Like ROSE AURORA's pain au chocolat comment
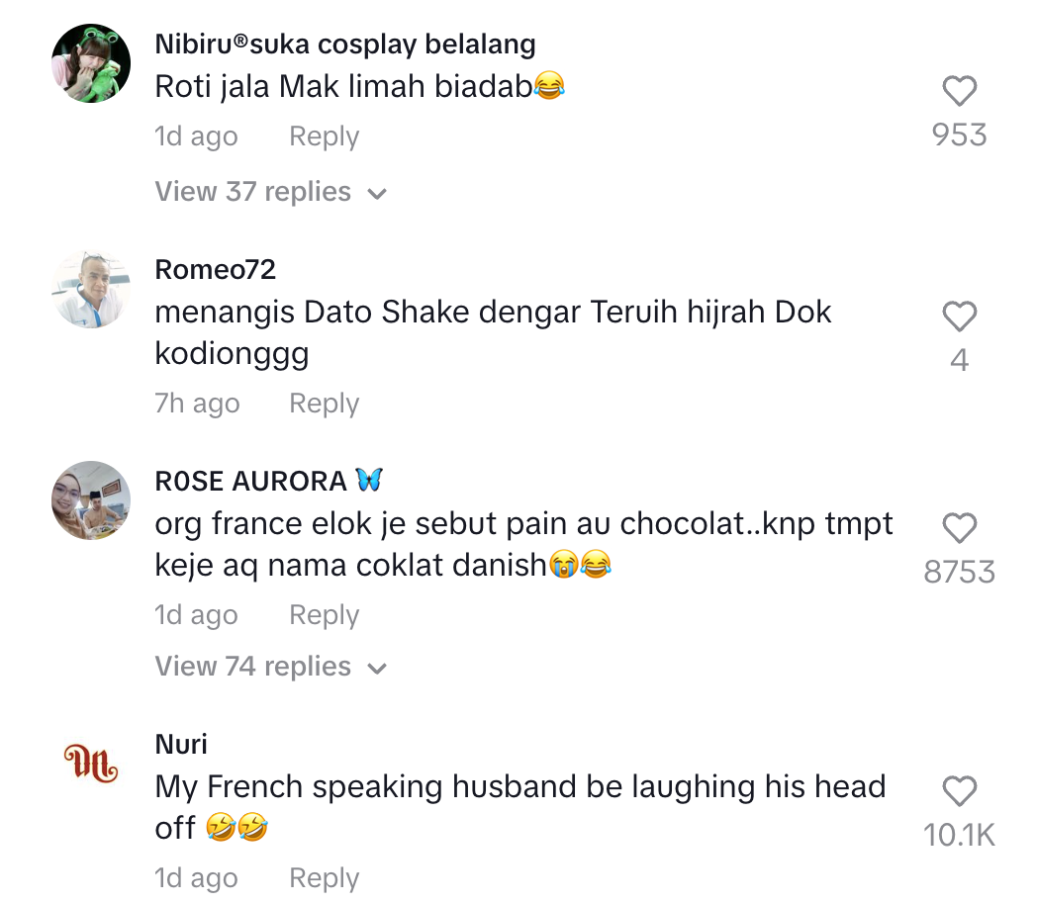This screenshot has width=1037, height=904. point(959,528)
